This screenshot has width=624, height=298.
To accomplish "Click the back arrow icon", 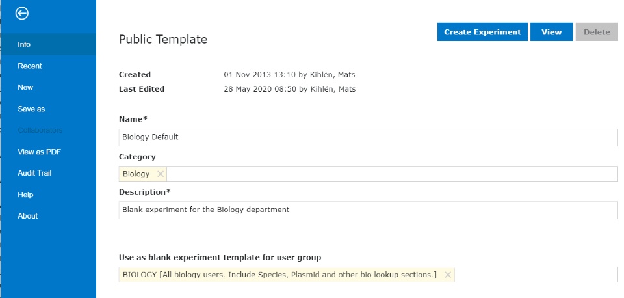I will pyautogui.click(x=22, y=12).
